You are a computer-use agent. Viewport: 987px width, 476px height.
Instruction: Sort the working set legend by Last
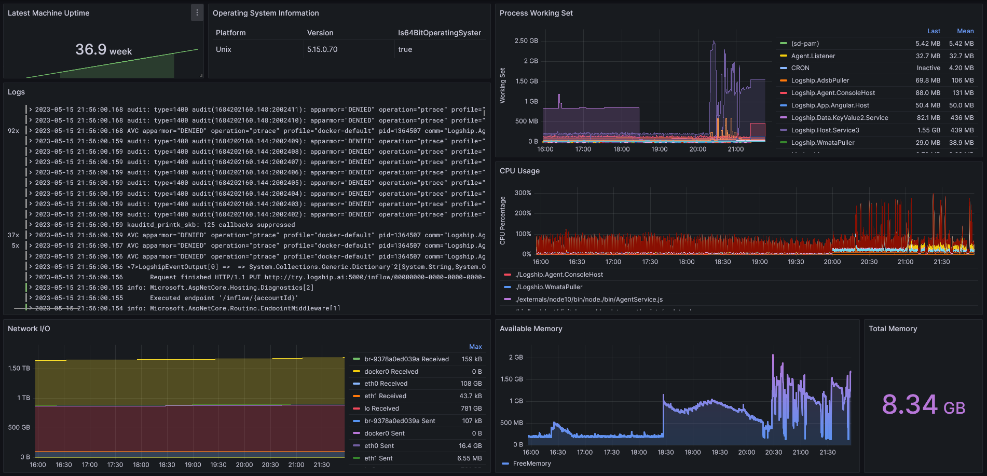click(933, 31)
